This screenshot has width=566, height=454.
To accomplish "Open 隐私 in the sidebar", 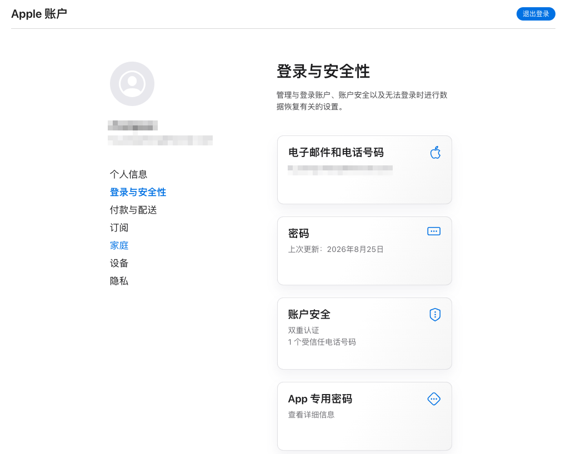I will click(119, 280).
